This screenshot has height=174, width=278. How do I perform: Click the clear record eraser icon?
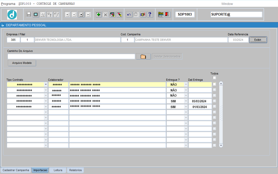(x=112, y=14)
